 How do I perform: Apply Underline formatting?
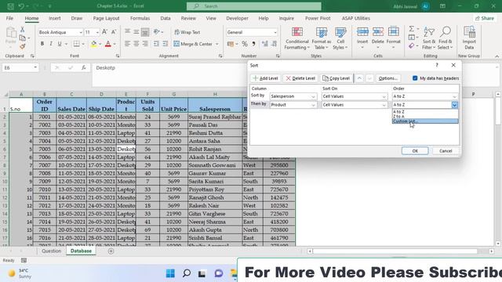[x=60, y=44]
